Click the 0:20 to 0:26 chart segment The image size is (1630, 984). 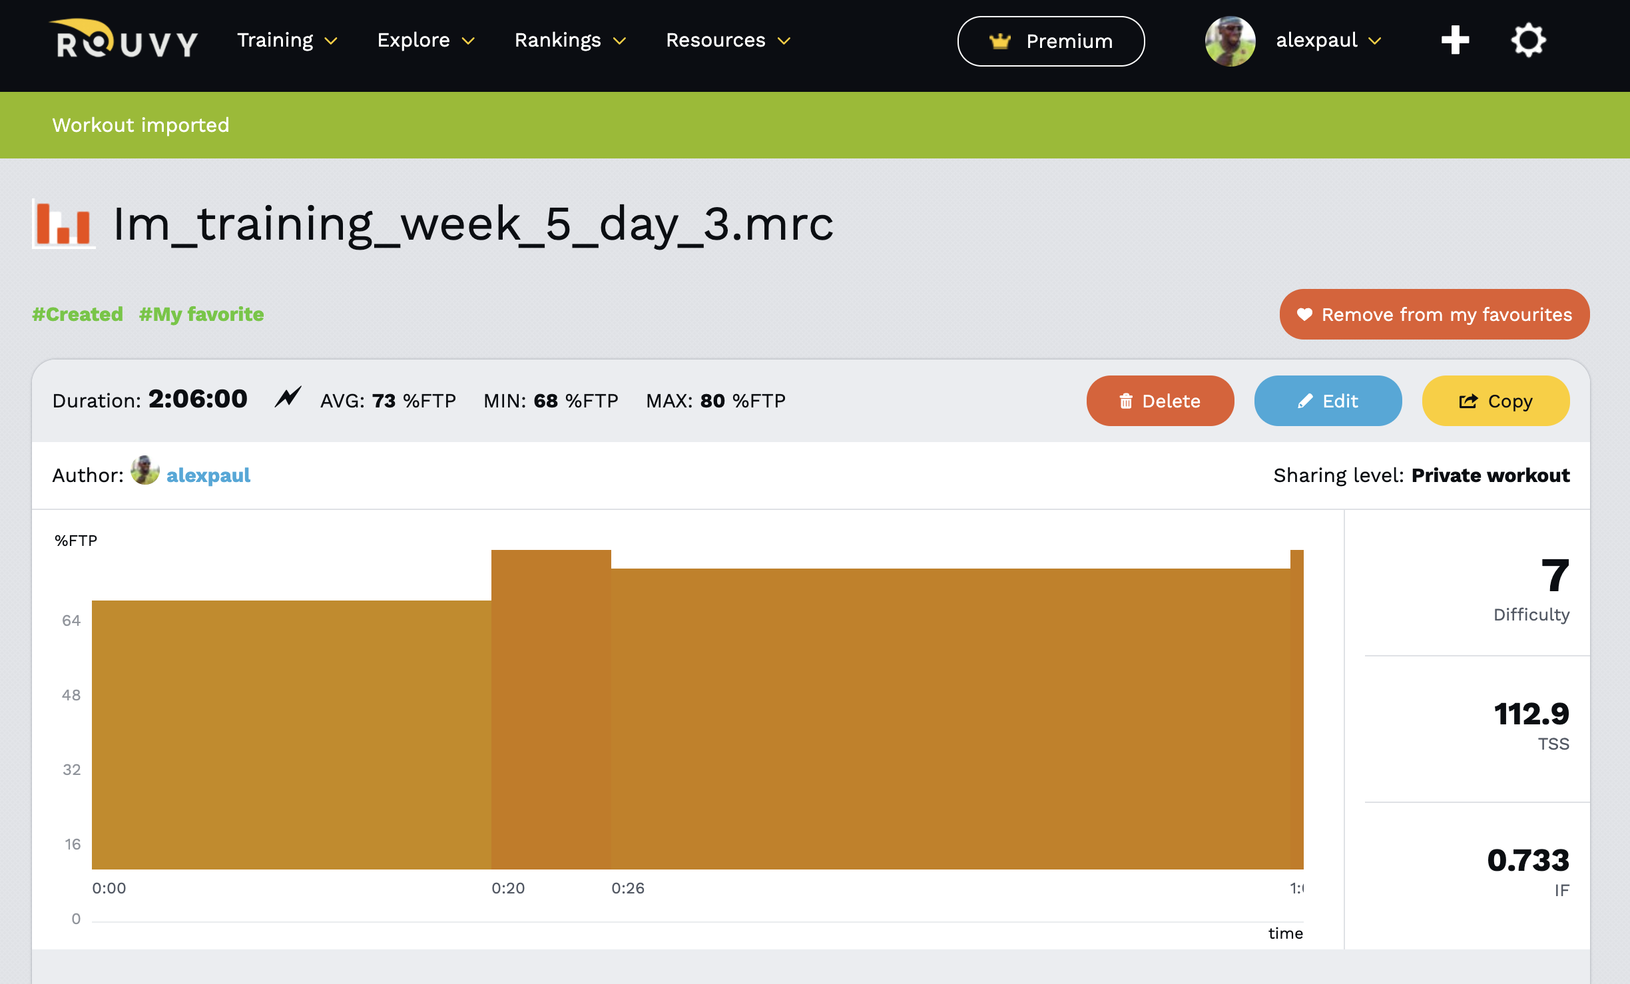(x=551, y=709)
